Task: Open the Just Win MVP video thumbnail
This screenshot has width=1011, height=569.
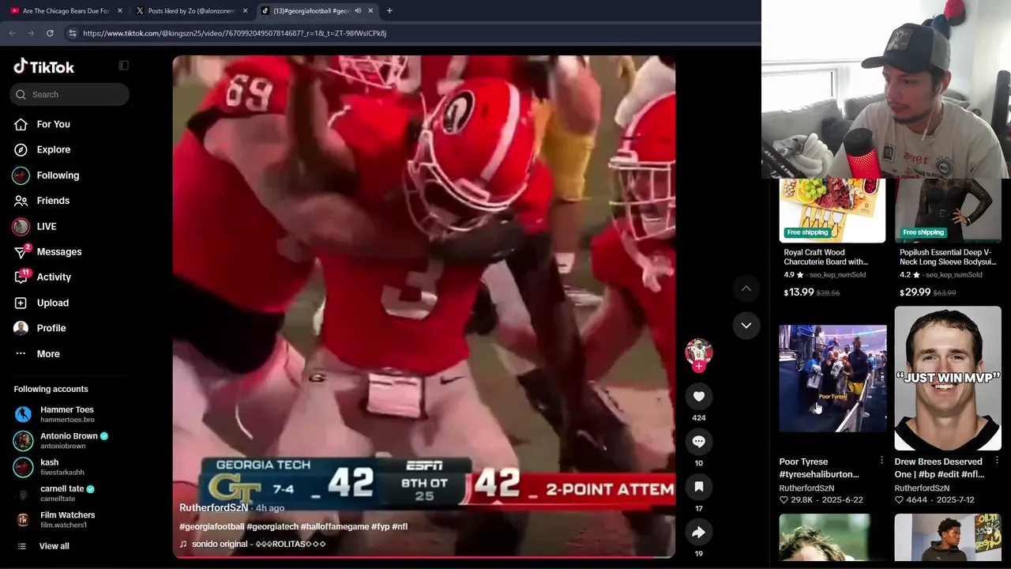Action: (948, 379)
